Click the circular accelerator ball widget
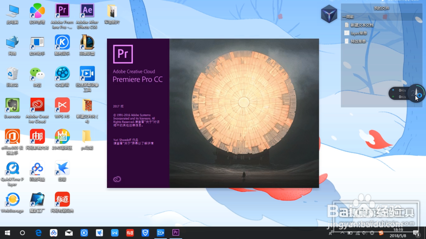426x239 pixels. tap(417, 94)
